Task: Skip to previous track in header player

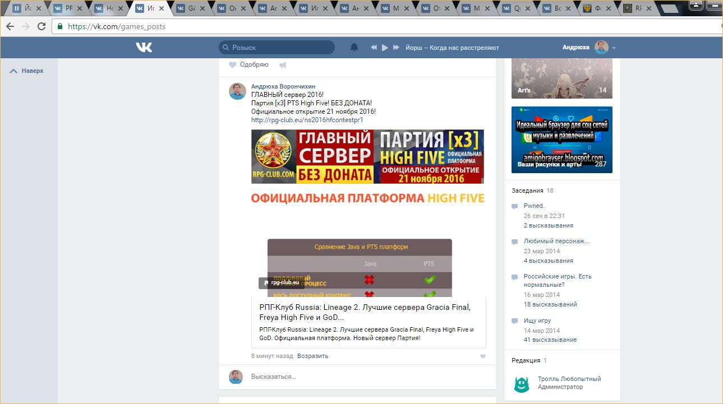Action: [x=374, y=48]
